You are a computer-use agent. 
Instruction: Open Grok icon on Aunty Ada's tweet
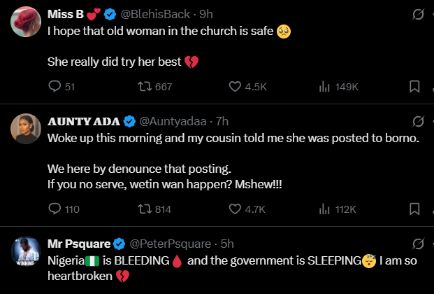(419, 122)
